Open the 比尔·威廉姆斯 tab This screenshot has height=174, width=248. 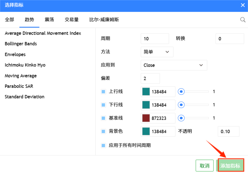[104, 20]
